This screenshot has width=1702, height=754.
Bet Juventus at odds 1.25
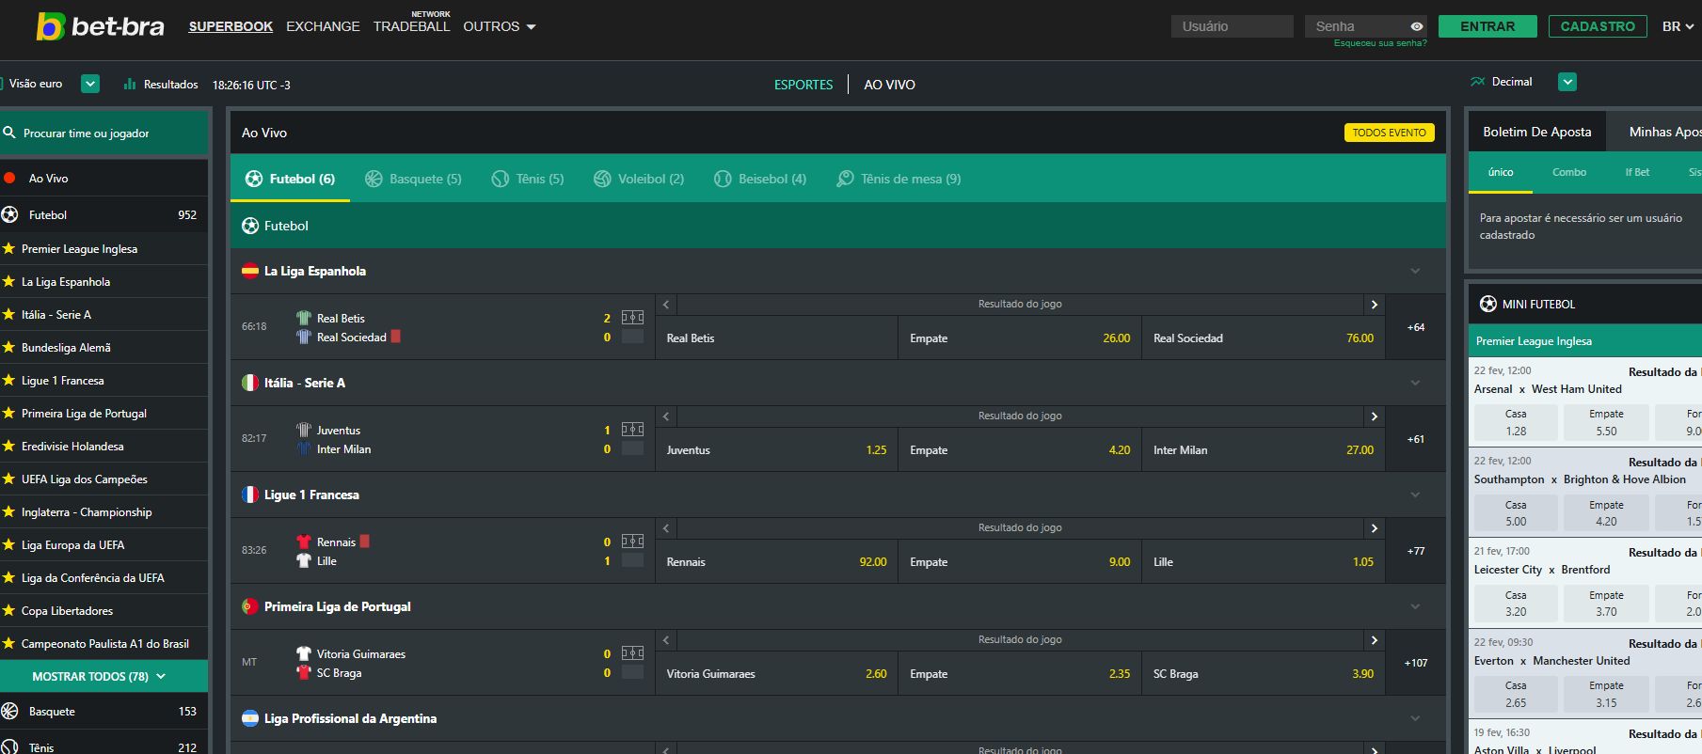776,449
